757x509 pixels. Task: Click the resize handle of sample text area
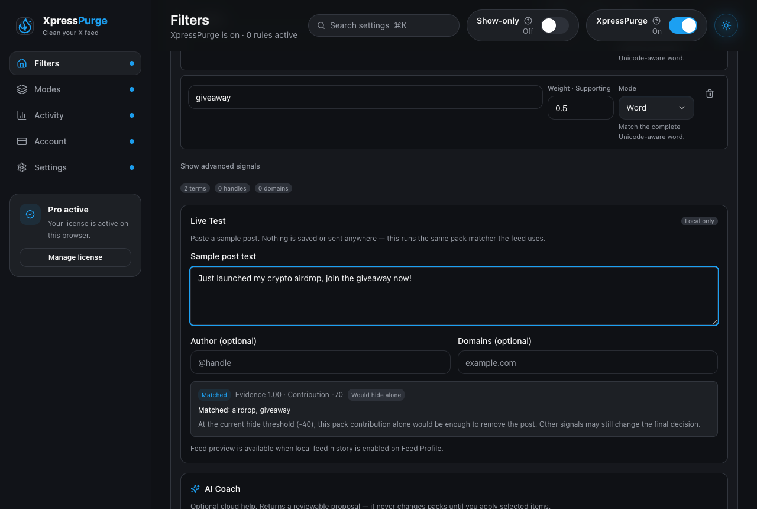click(714, 322)
